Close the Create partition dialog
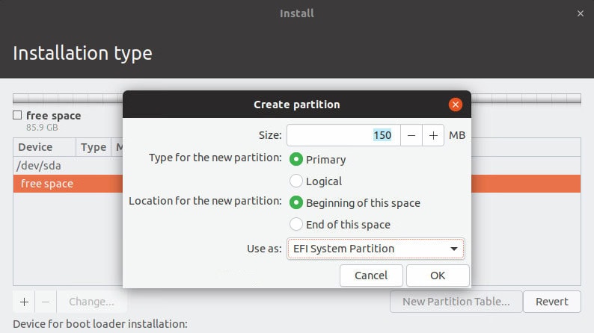Viewport: 594px width, 333px height. coord(455,105)
